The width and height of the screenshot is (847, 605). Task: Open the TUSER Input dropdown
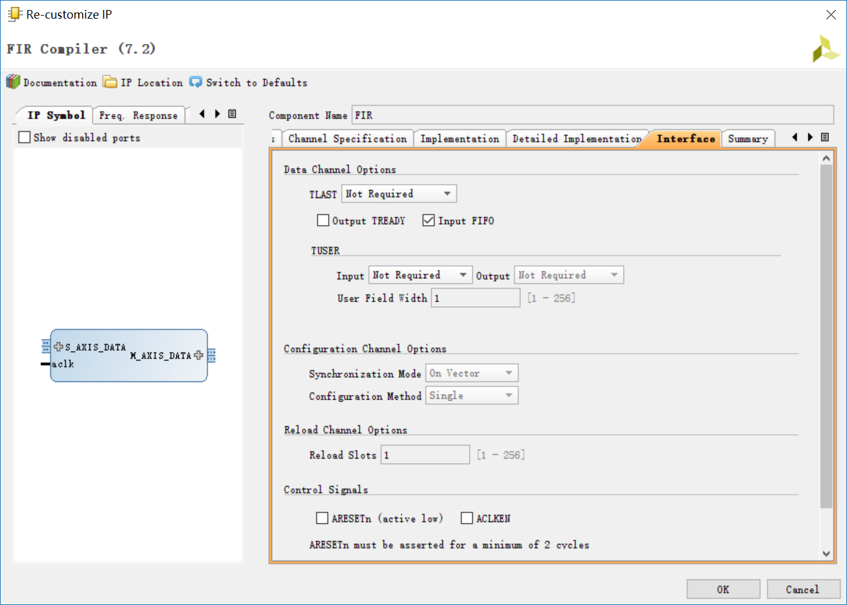click(420, 274)
